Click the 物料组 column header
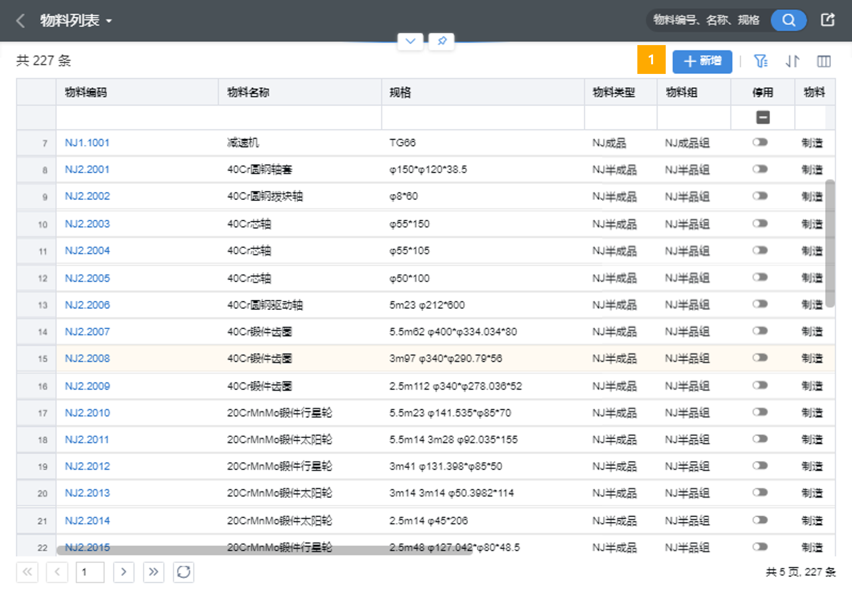This screenshot has width=852, height=598. tap(694, 92)
